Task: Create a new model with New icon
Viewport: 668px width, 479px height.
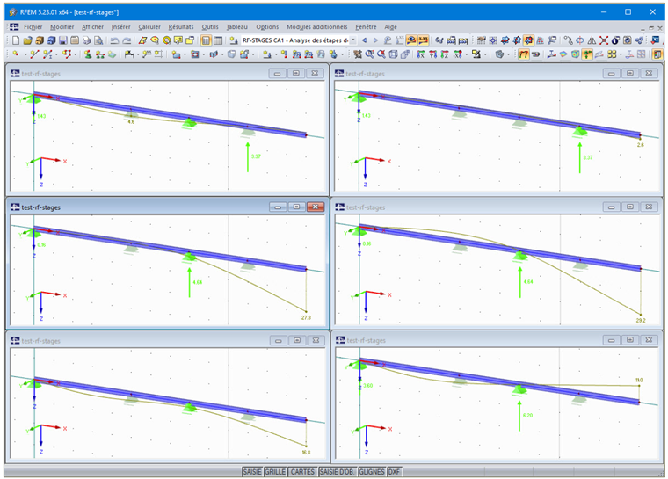Action: pos(16,40)
